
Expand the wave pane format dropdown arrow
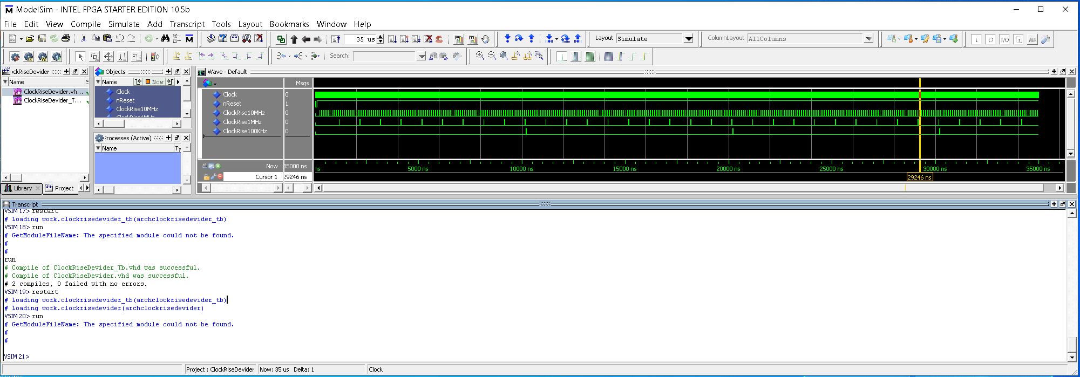click(x=215, y=84)
